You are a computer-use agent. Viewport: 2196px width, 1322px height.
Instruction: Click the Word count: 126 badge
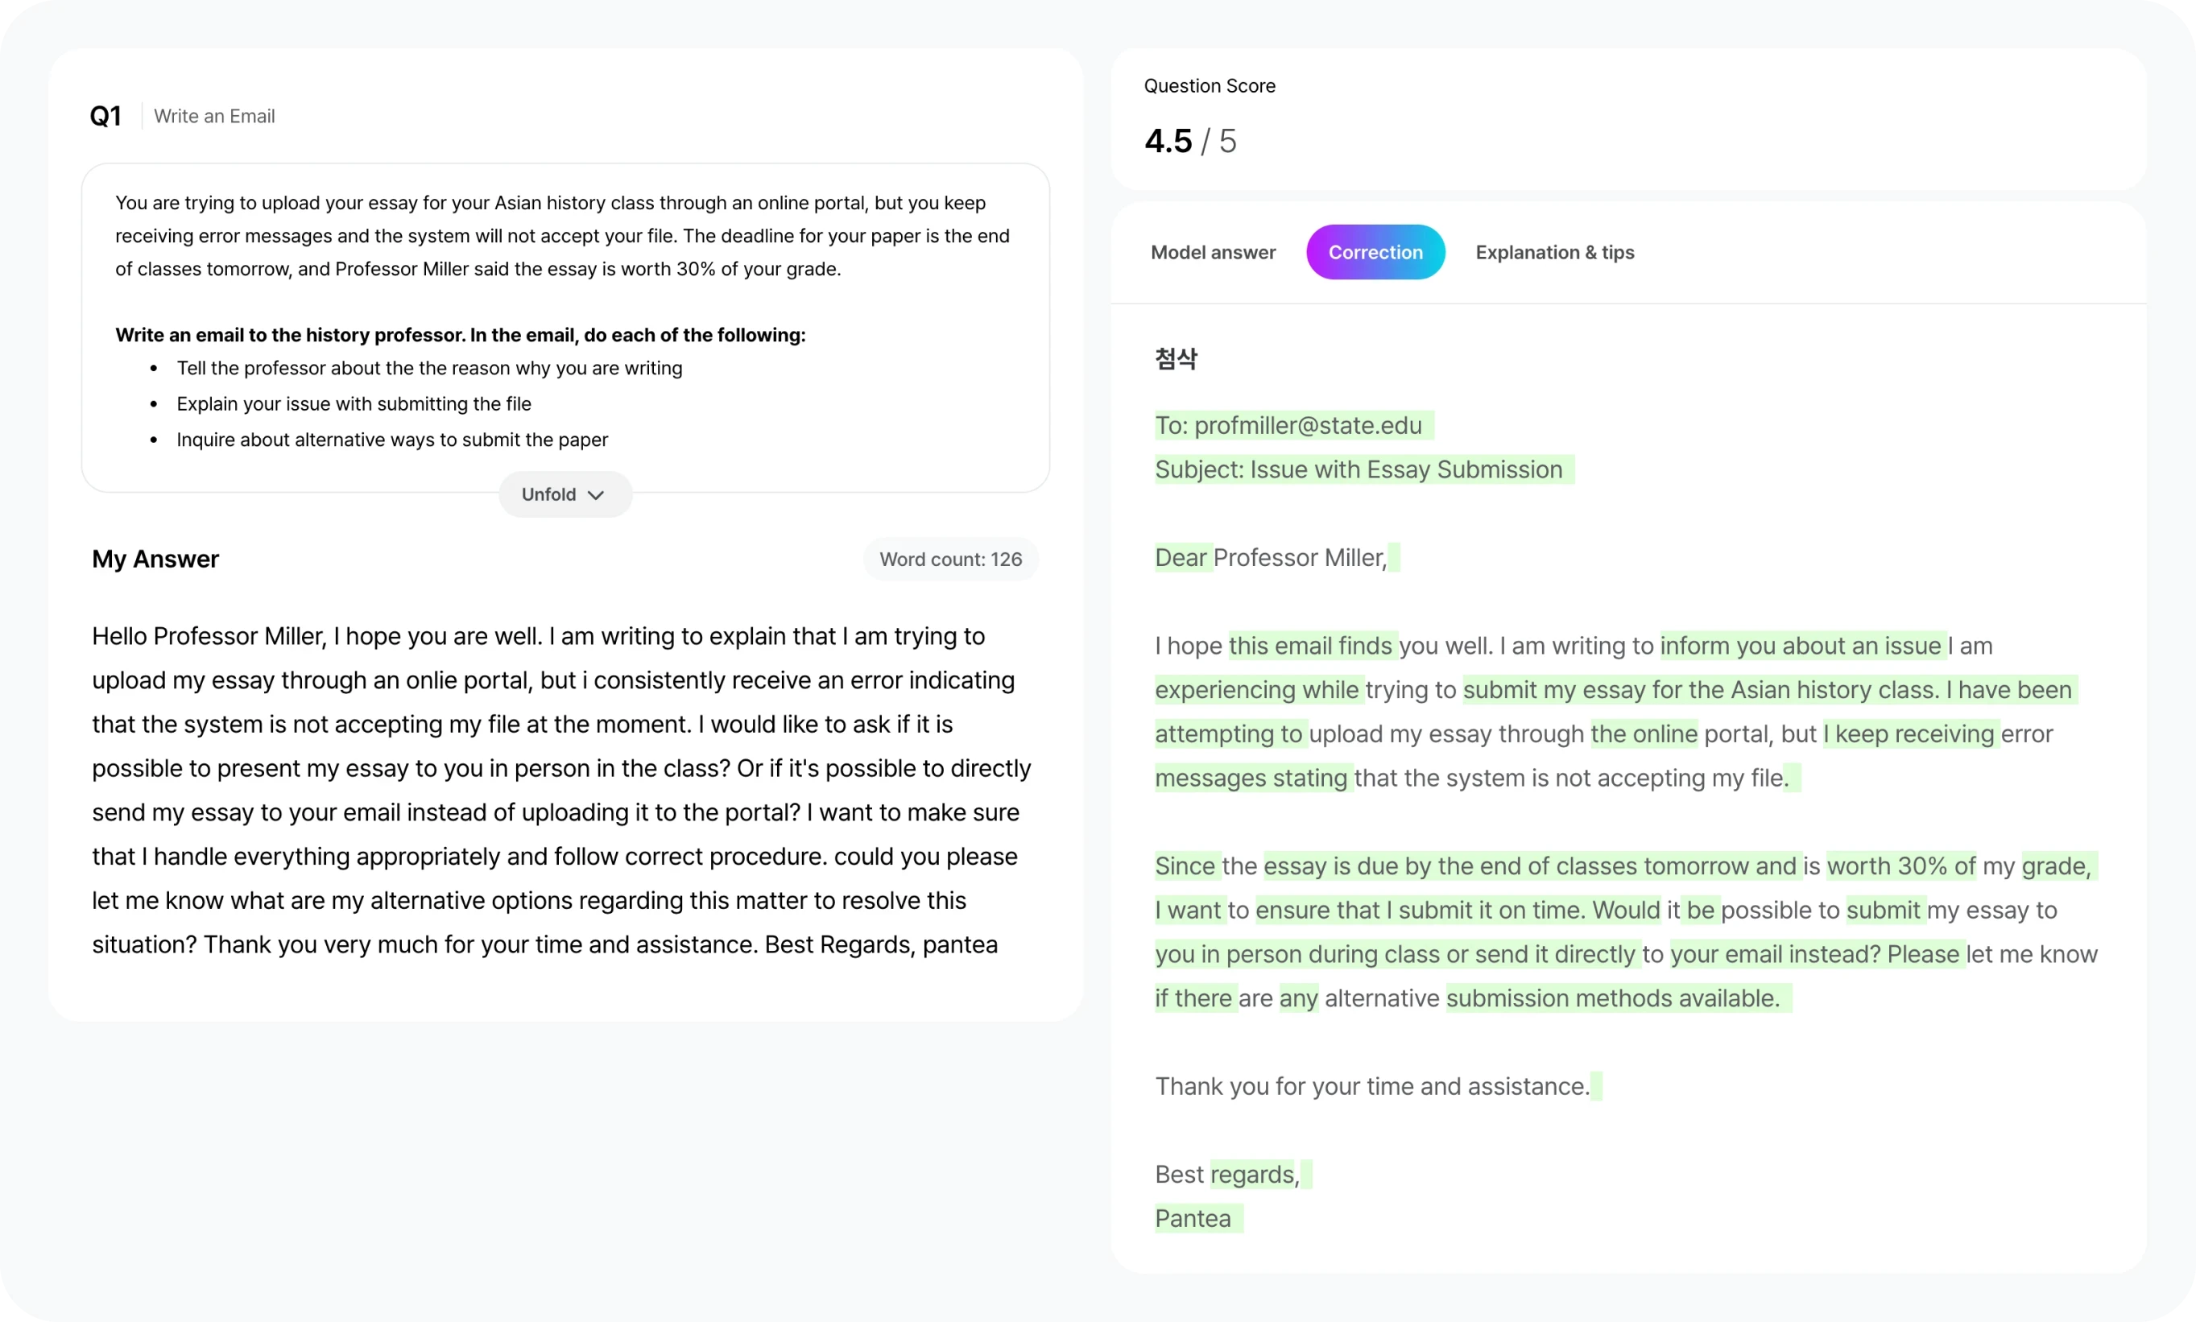point(949,560)
